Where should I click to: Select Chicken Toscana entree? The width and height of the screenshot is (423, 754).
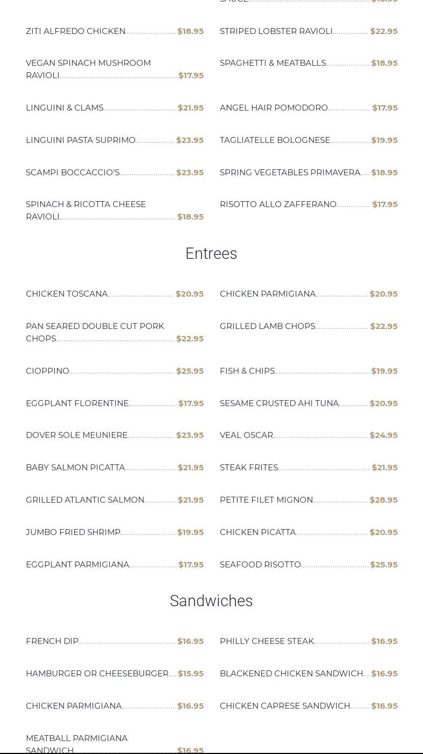click(x=67, y=294)
